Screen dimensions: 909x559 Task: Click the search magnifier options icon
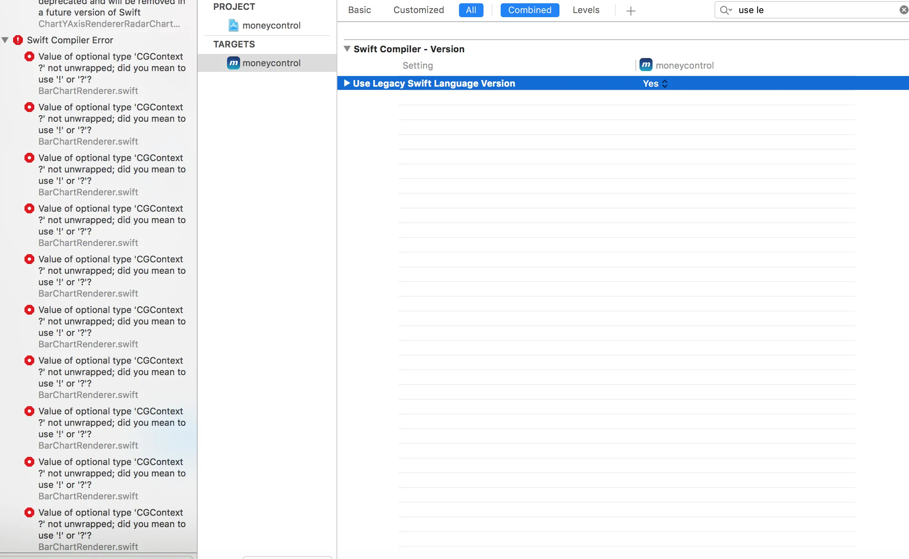pyautogui.click(x=726, y=10)
